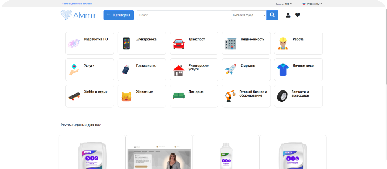Open the Часто задаваемые вопросы link
This screenshot has width=387, height=169.
click(x=77, y=4)
